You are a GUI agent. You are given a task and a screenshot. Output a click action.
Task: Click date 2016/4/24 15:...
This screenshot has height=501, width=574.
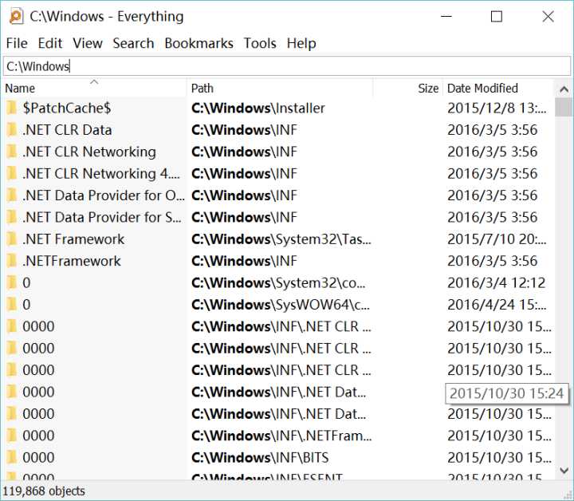(497, 305)
